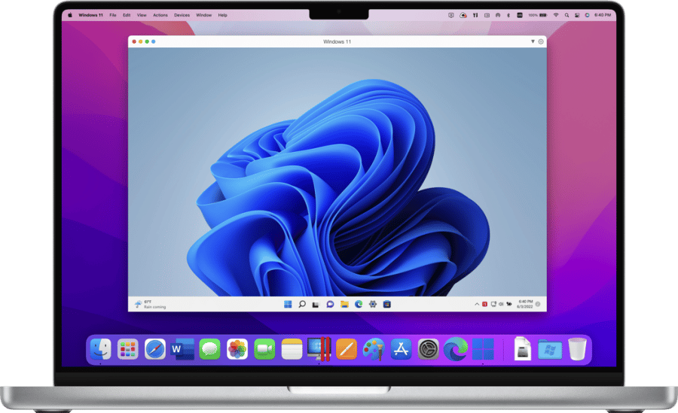
Task: Open Edge on Windows taskbar
Action: click(x=359, y=304)
